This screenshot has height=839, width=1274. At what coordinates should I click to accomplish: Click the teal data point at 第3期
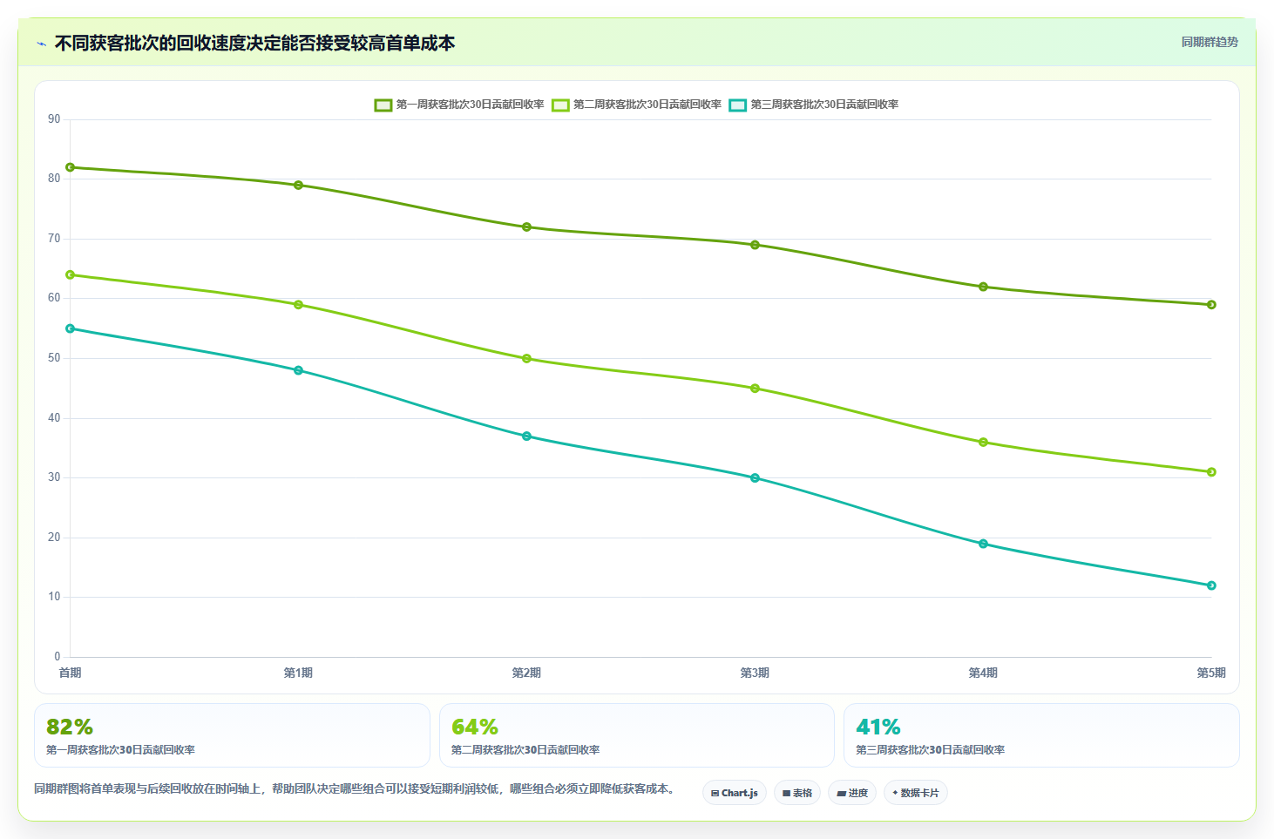755,477
